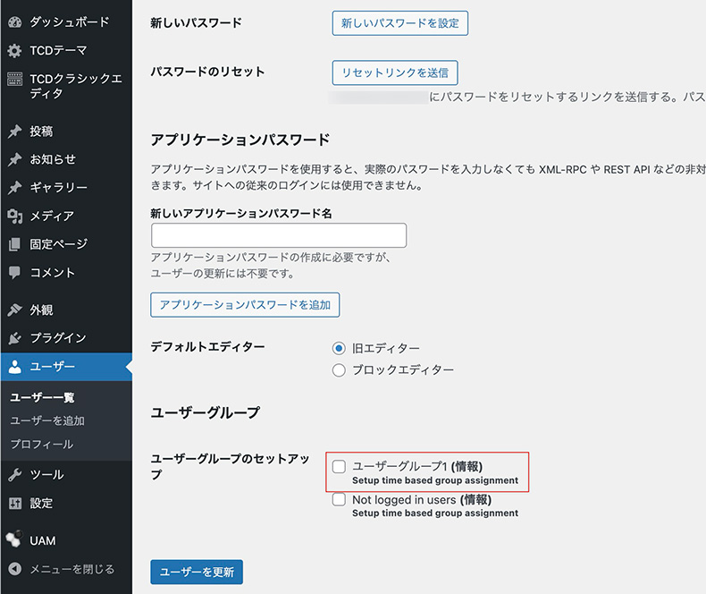Viewport: 706px width, 594px height.
Task: Open ダッシュボード menu item
Action: pos(66,22)
